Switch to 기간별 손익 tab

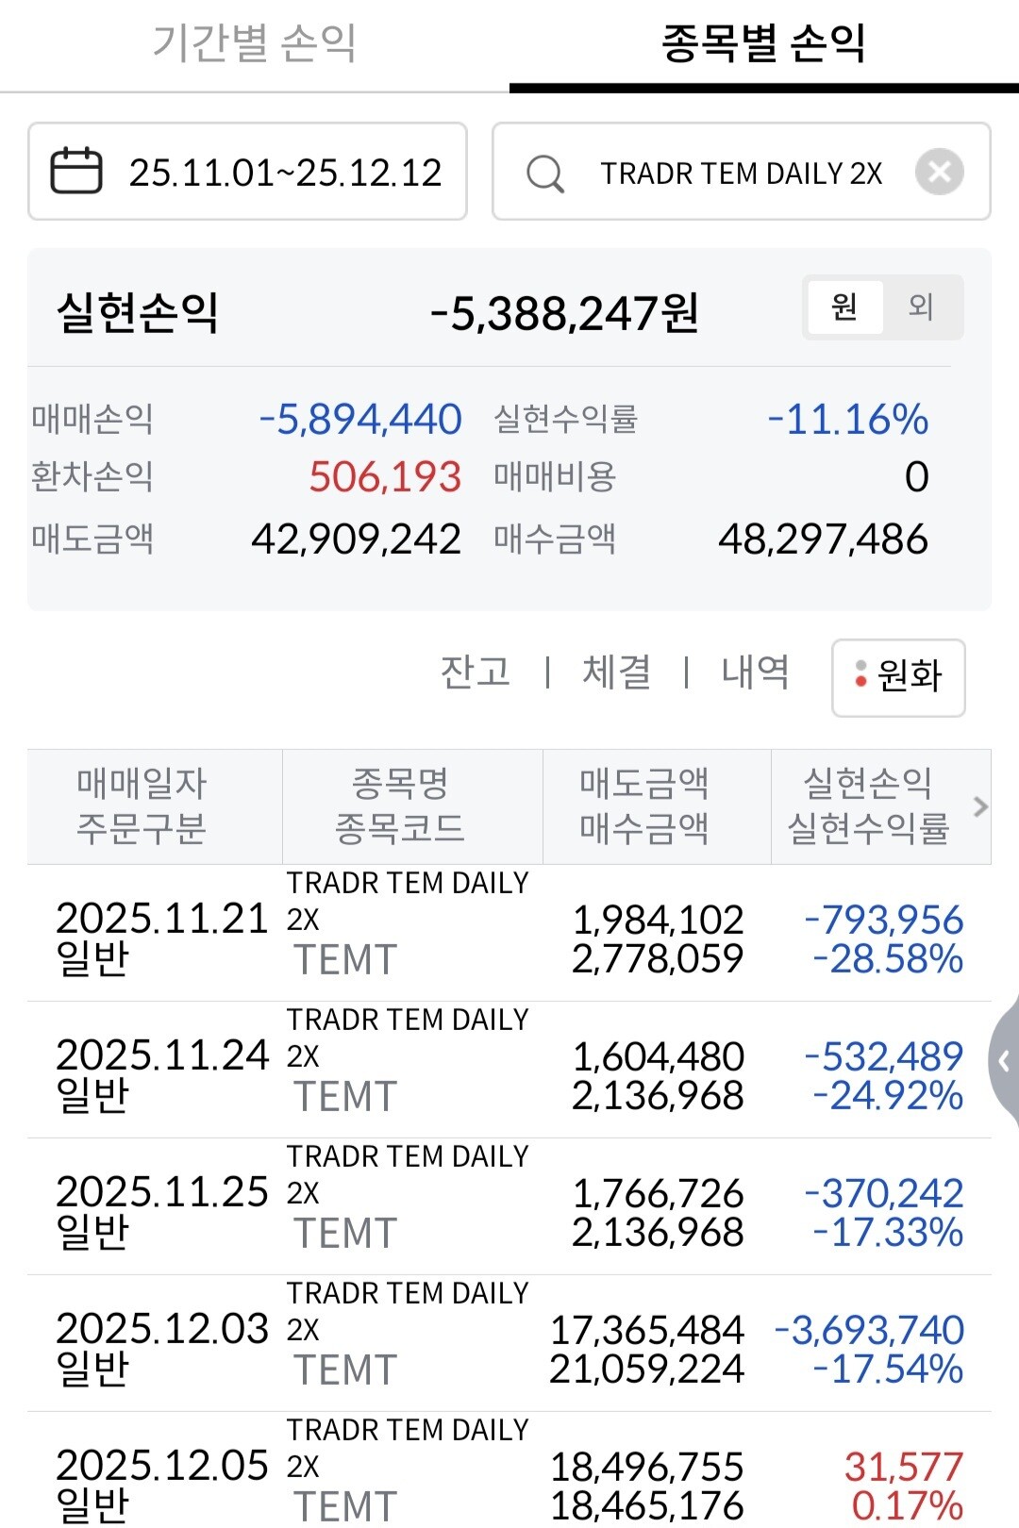pyautogui.click(x=254, y=43)
